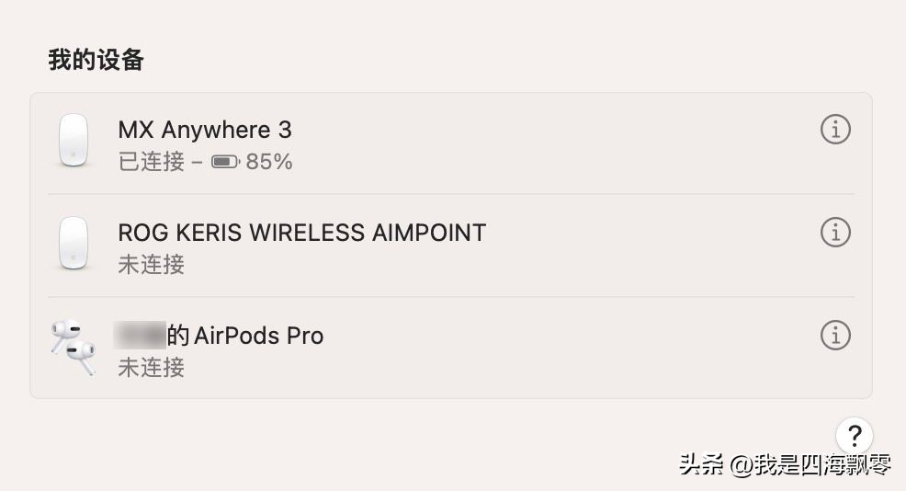Select the ROG KERIS WIRELESS AIMPOINT name

(301, 233)
